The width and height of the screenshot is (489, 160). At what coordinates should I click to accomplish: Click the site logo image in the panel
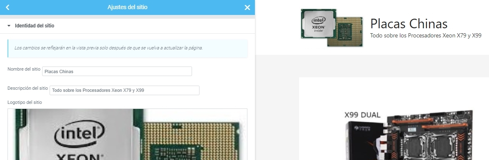tap(127, 134)
